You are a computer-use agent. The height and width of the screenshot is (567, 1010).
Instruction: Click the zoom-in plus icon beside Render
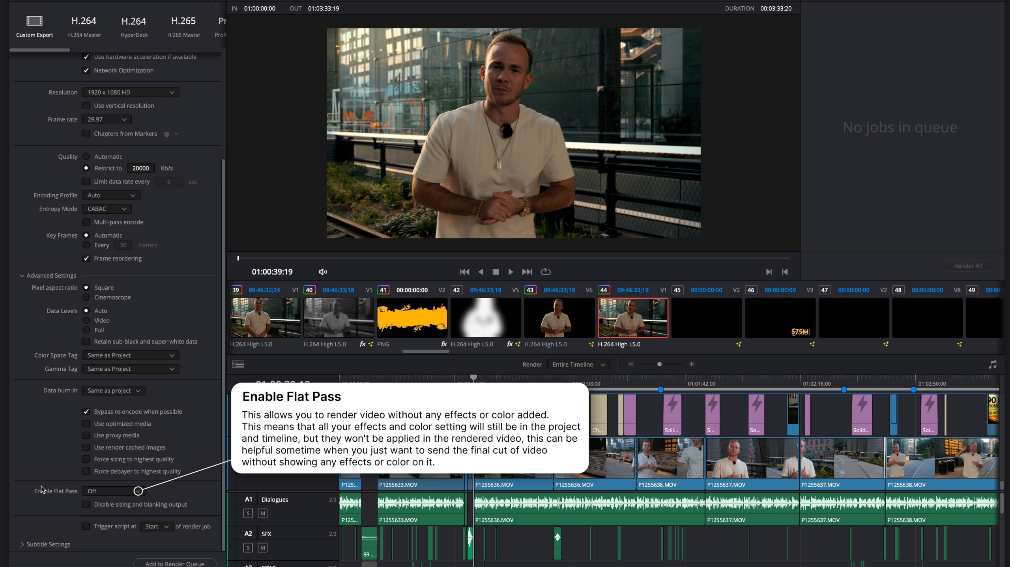tap(691, 364)
